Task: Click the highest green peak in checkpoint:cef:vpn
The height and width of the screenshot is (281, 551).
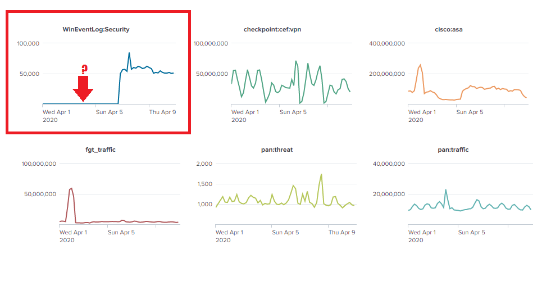Action: click(x=295, y=61)
